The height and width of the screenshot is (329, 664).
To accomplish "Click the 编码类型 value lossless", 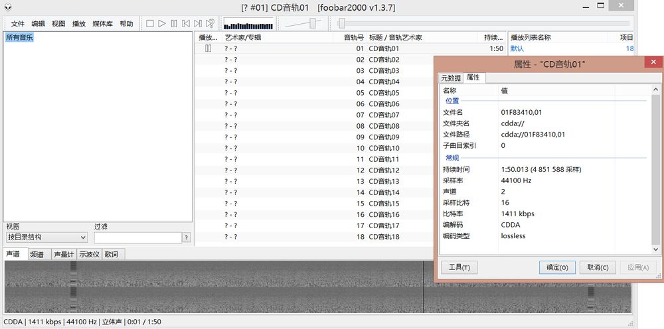I will coord(513,236).
